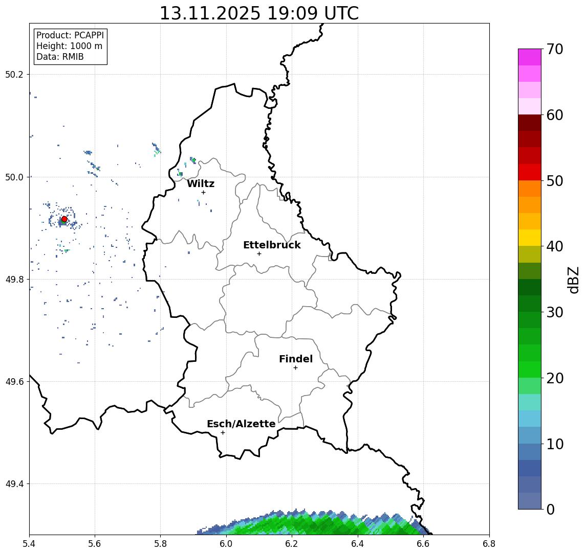Click the red radar location dot

[x=64, y=219]
